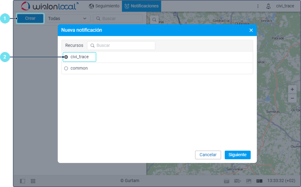301x187 pixels.
Task: Click the map zoom out minus button
Action: tap(292, 98)
